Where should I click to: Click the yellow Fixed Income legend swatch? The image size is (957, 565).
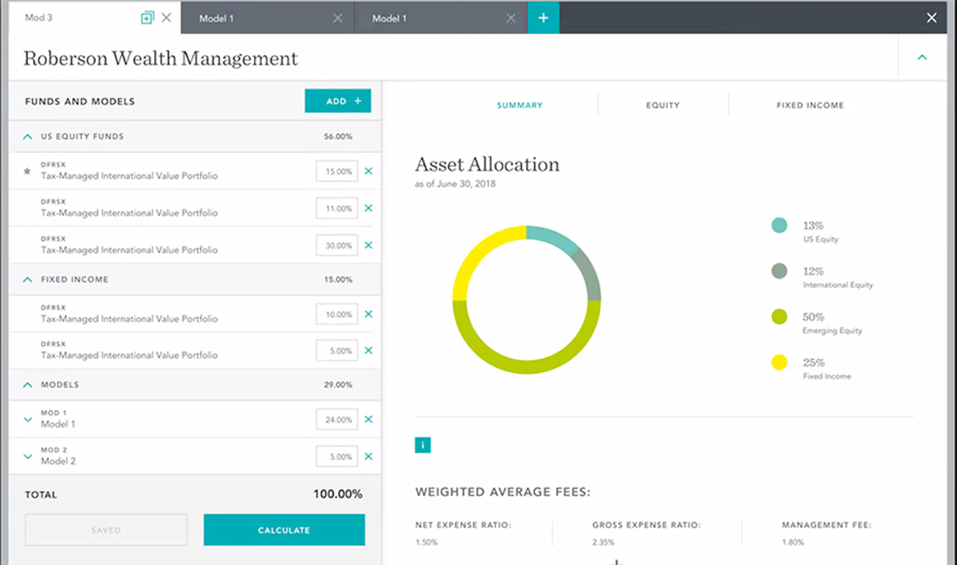click(780, 362)
